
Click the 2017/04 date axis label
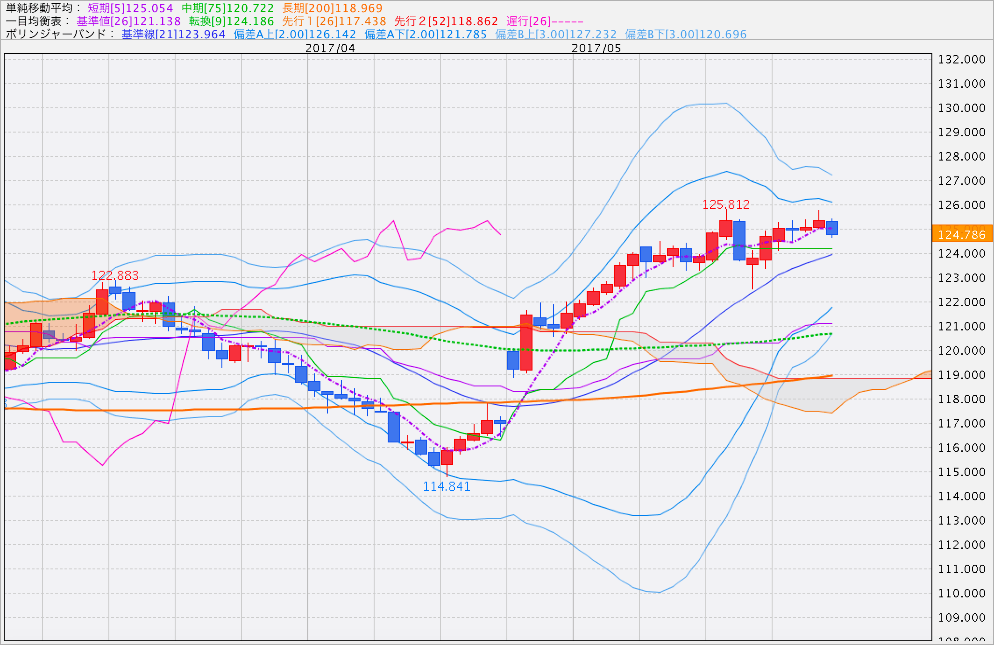point(330,48)
